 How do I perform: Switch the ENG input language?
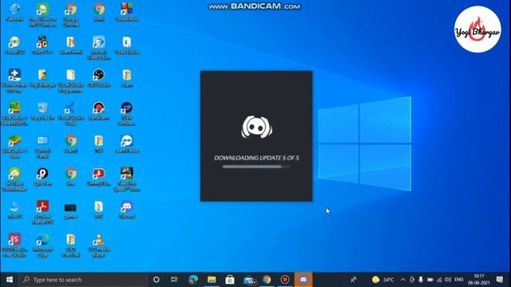(x=459, y=280)
